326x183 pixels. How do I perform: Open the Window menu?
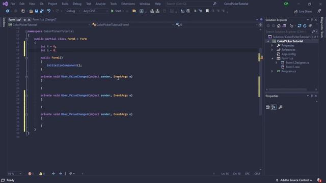coord(145,4)
